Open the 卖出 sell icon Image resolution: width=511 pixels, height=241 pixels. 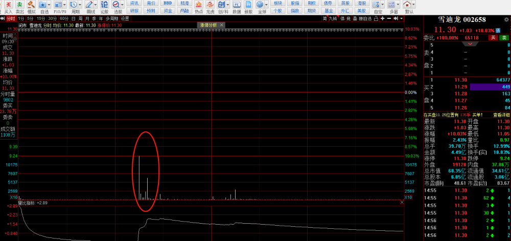tap(20, 5)
